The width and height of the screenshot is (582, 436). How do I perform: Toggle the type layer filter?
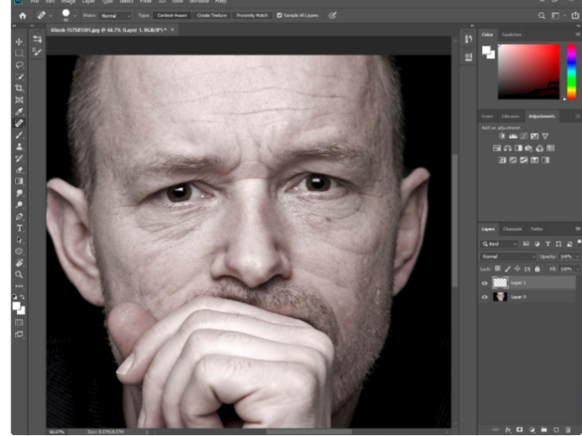[548, 243]
